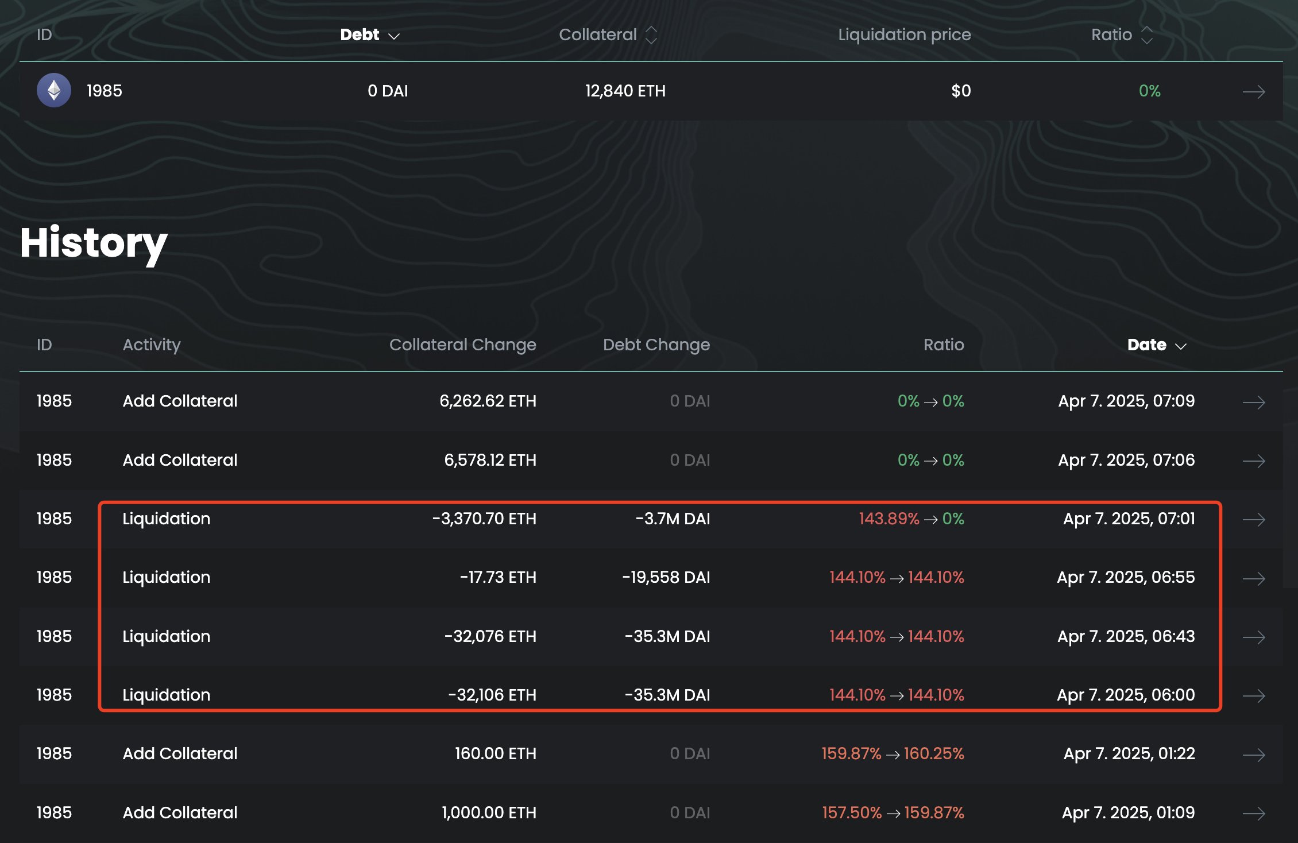Open arrow for the 06:43 Liquidation row
Viewport: 1298px width, 843px height.
(1253, 637)
